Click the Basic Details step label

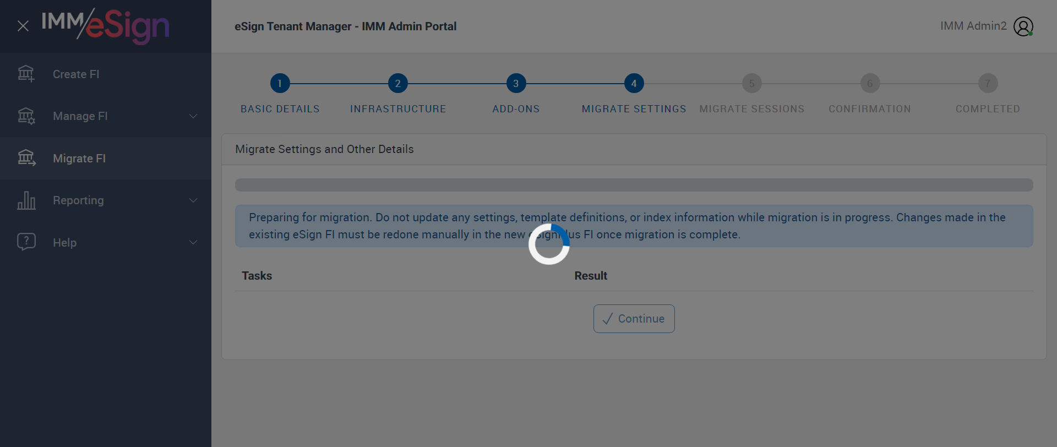click(x=280, y=109)
